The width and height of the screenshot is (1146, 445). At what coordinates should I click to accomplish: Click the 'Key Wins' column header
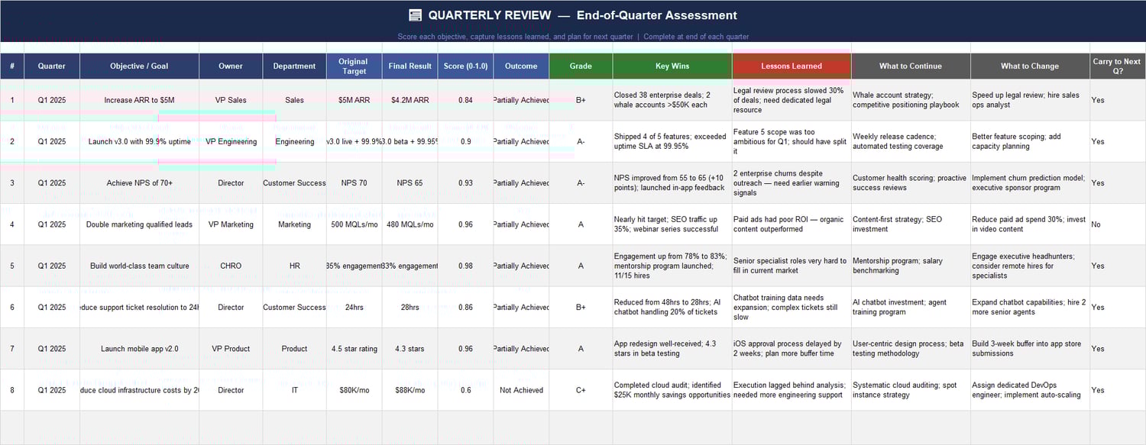coord(671,66)
